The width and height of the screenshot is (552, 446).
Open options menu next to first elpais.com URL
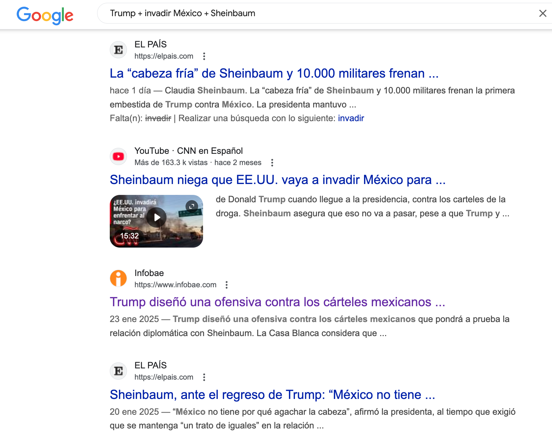coord(204,56)
